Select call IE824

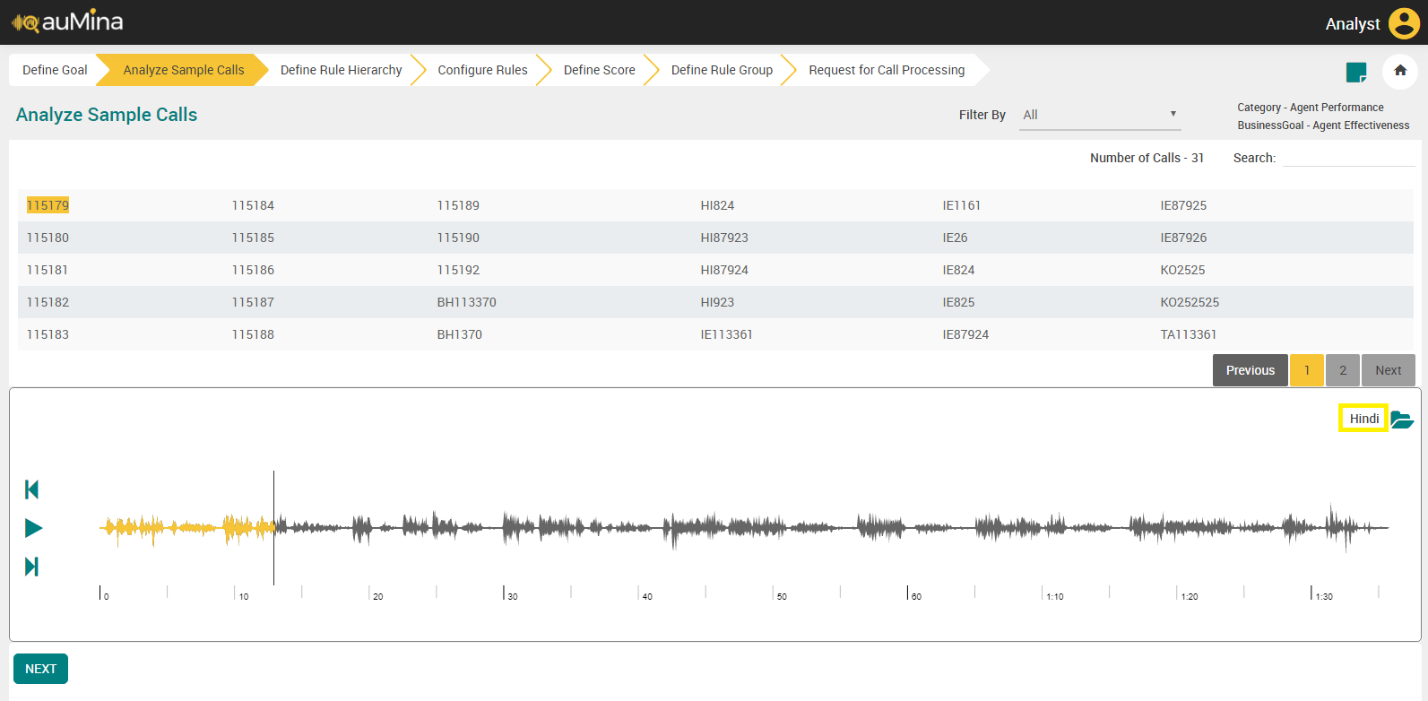click(x=958, y=270)
